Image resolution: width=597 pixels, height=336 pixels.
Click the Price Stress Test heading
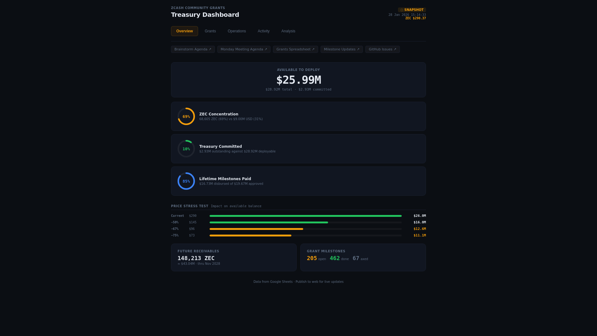190,206
